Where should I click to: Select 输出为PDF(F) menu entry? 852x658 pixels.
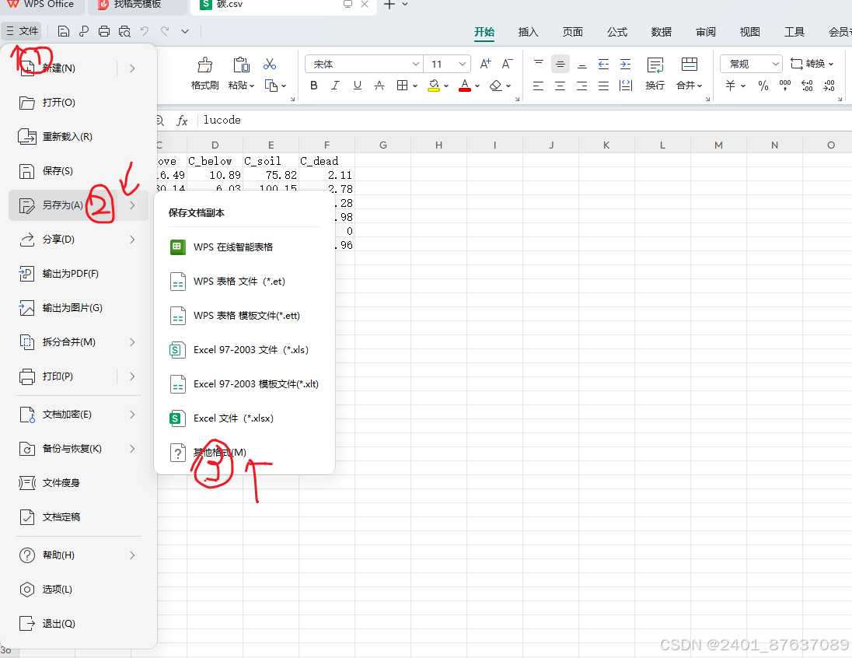(x=79, y=274)
